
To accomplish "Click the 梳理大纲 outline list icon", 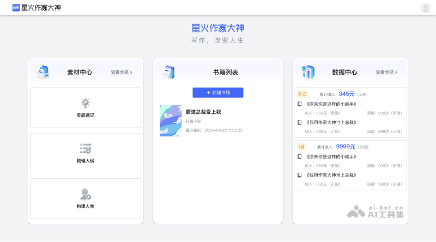I will (86, 148).
